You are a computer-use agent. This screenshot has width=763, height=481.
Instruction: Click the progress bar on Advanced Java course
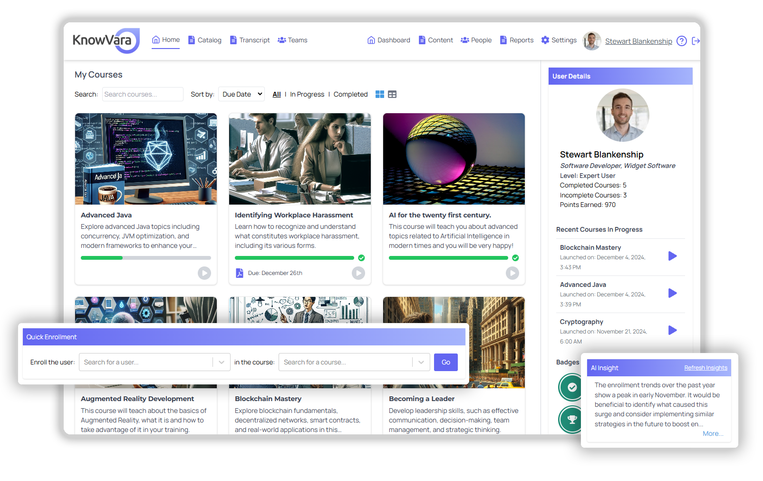145,257
